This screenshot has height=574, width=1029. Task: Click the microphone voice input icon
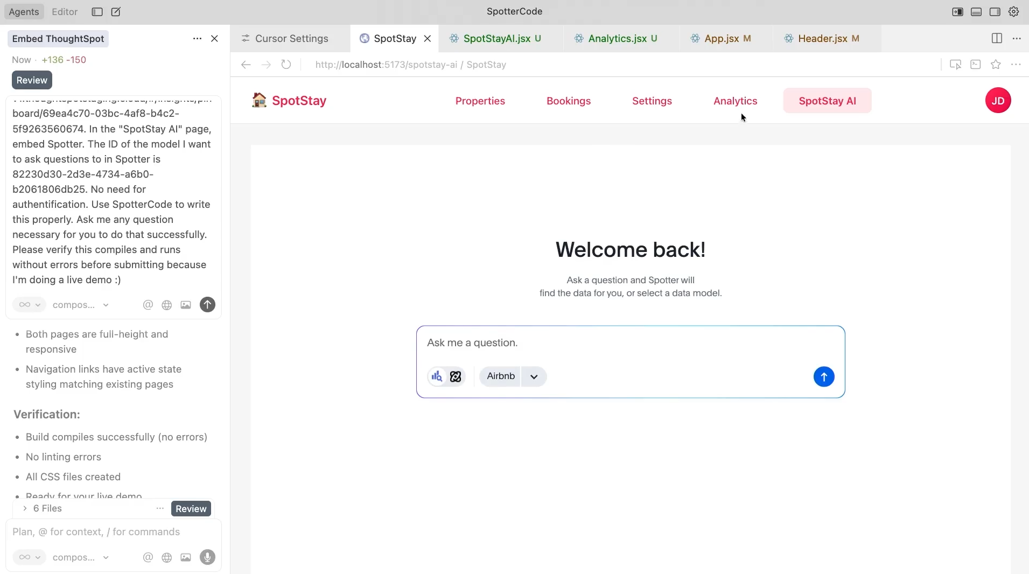[x=207, y=557]
